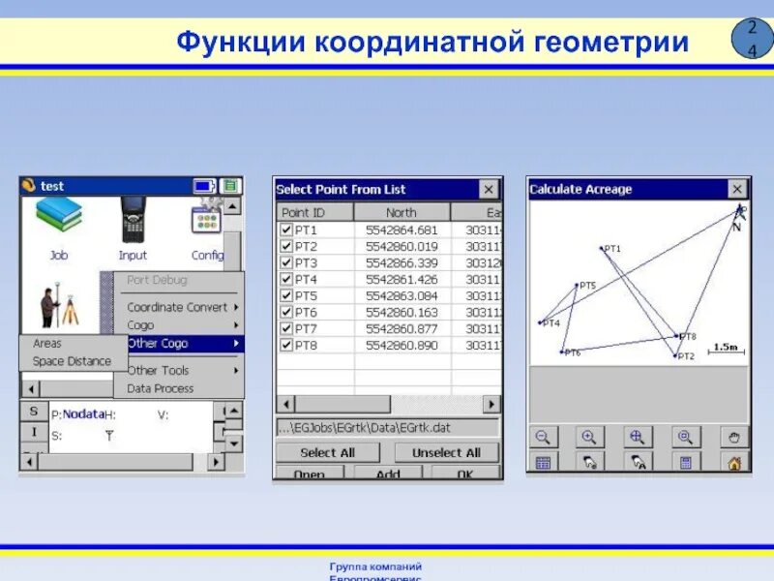Image resolution: width=774 pixels, height=581 pixels.
Task: Click the S status button
Action: 34,411
